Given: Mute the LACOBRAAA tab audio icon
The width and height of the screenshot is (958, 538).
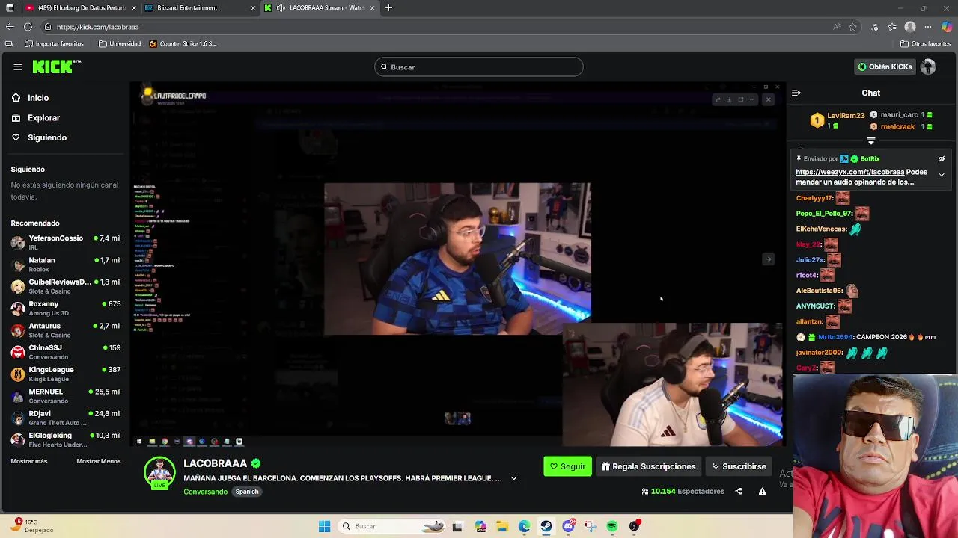Looking at the screenshot, I should 281,8.
